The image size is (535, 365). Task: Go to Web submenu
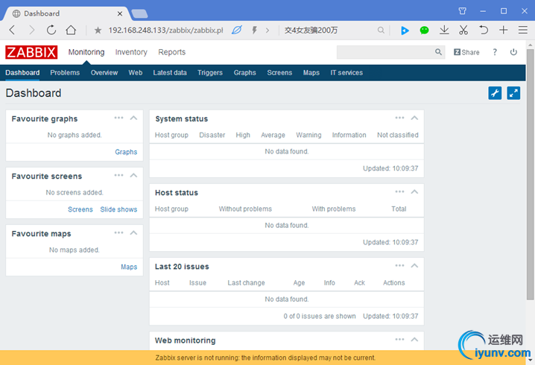click(x=136, y=73)
